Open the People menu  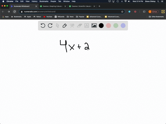53,1
